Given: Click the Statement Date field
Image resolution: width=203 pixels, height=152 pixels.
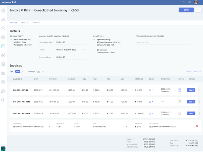Looking at the screenshot, I should (x=70, y=42).
